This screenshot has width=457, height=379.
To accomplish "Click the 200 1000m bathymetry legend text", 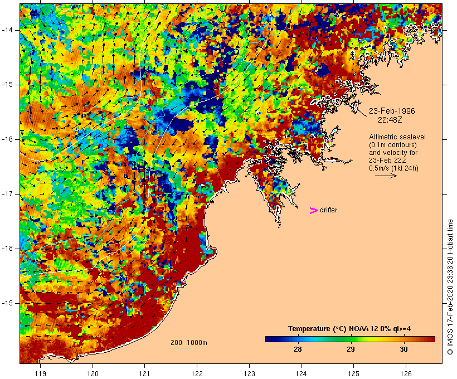I will click(189, 343).
